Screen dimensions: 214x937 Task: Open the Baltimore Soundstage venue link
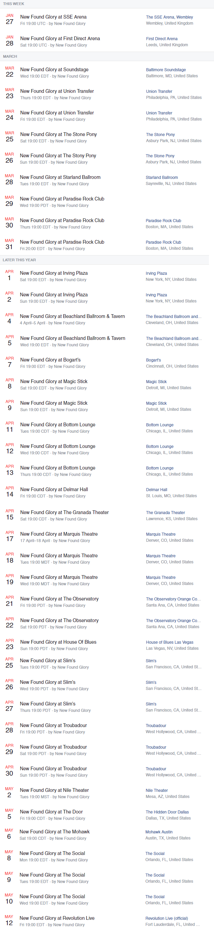(x=166, y=70)
